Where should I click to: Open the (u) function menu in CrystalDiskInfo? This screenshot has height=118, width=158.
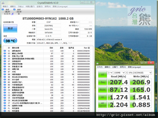(x=21, y=7)
